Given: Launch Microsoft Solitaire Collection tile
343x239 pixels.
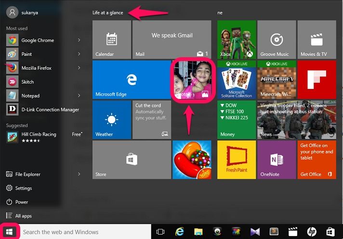Looking at the screenshot, I should point(237,80).
